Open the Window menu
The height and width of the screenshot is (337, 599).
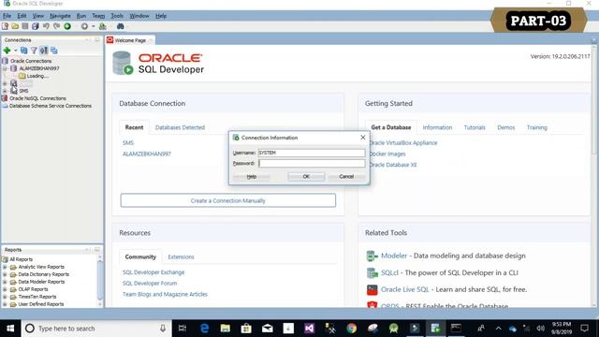coord(139,16)
